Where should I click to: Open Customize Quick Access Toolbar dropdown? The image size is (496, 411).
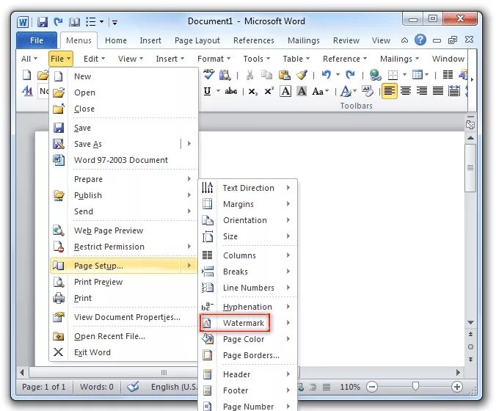tap(114, 22)
